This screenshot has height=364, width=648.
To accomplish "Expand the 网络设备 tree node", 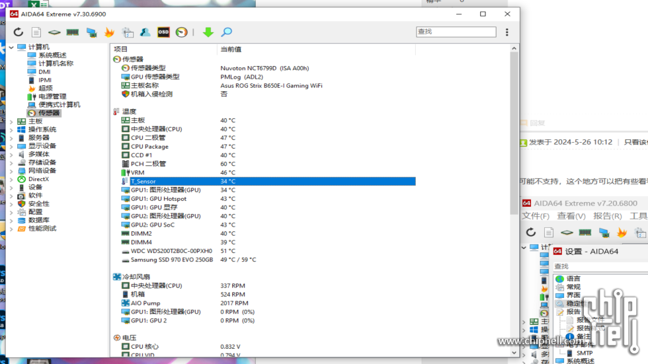I will coord(11,171).
